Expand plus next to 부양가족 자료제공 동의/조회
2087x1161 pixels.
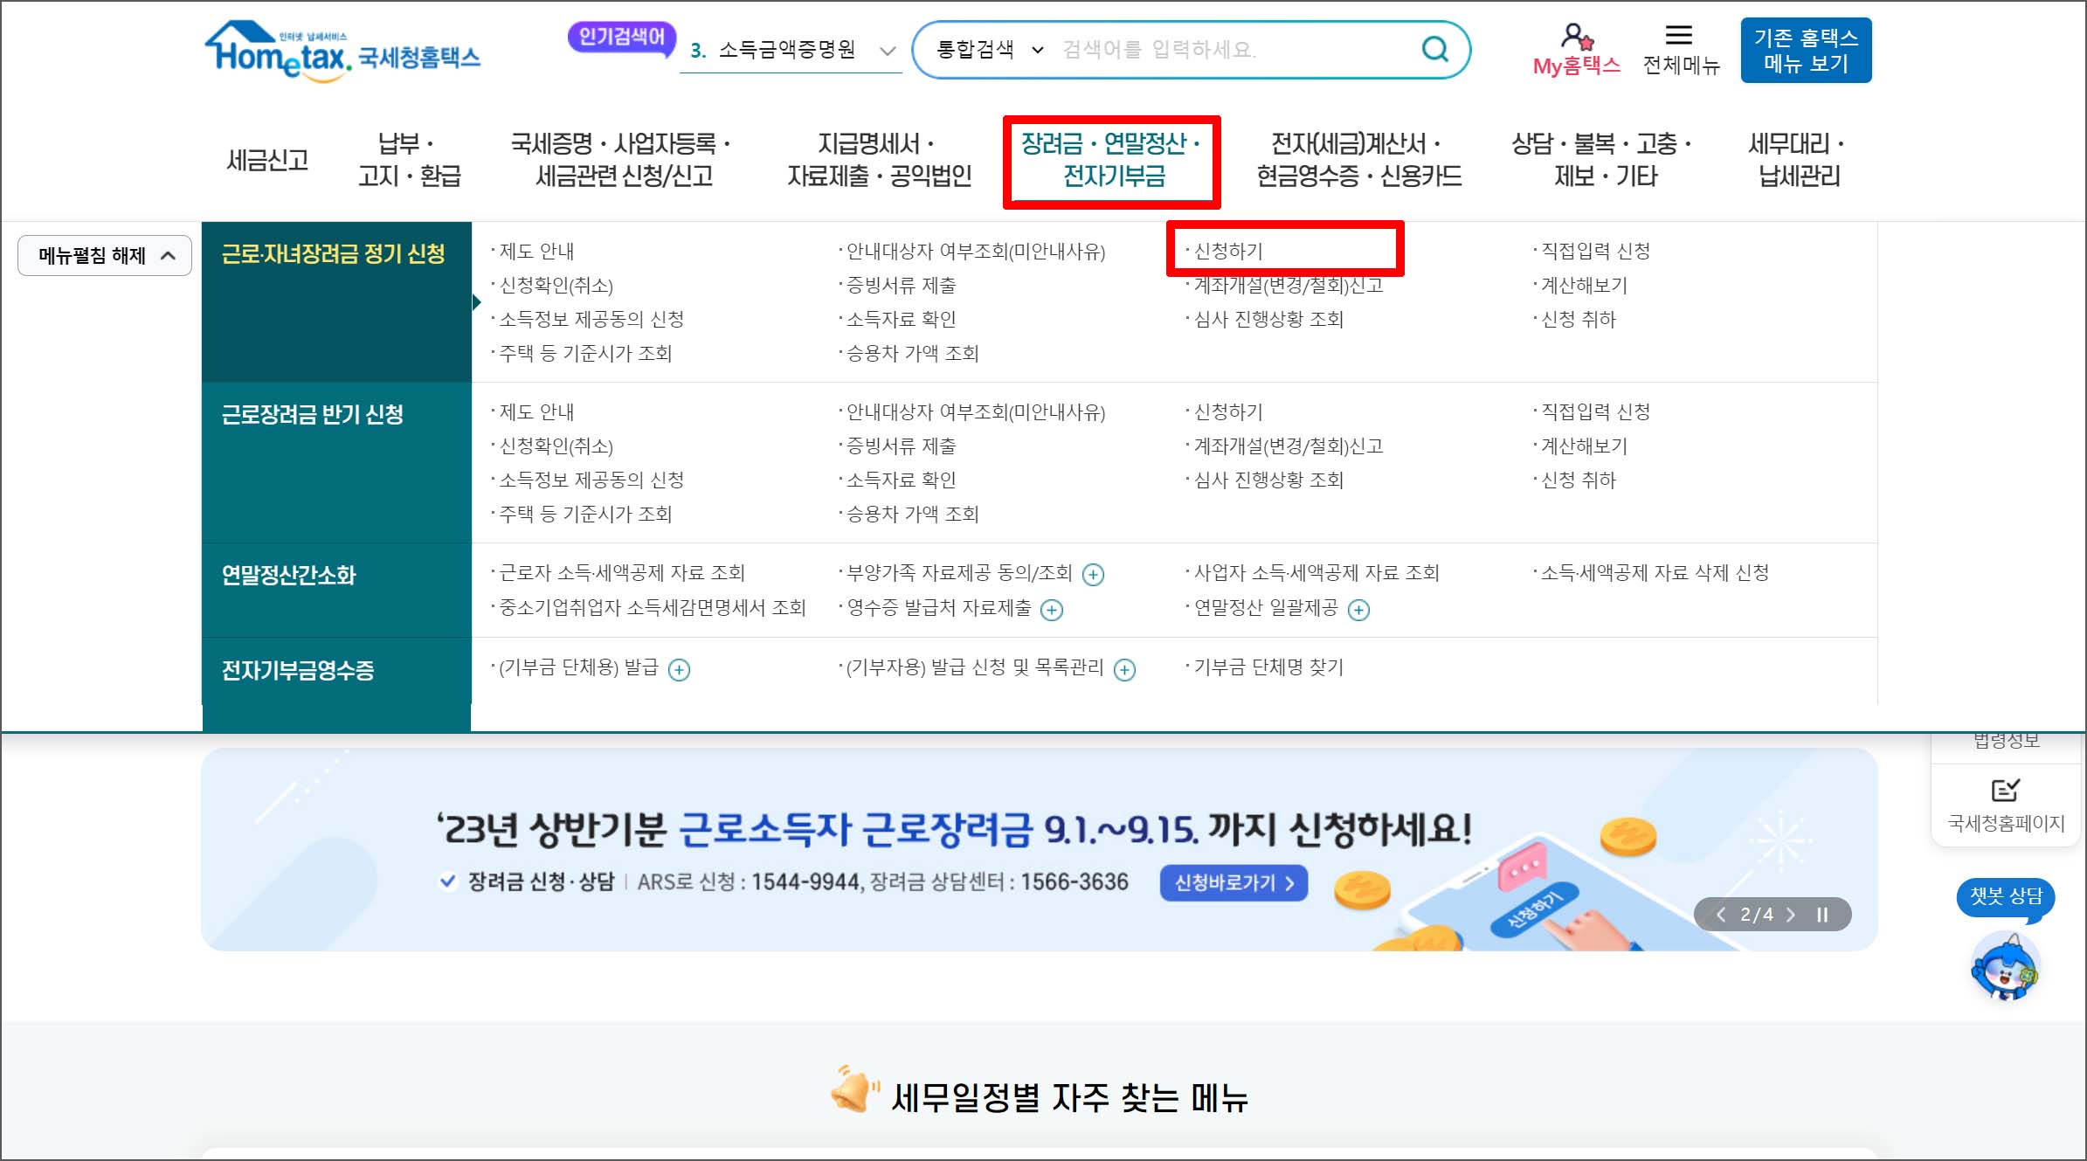point(1093,575)
